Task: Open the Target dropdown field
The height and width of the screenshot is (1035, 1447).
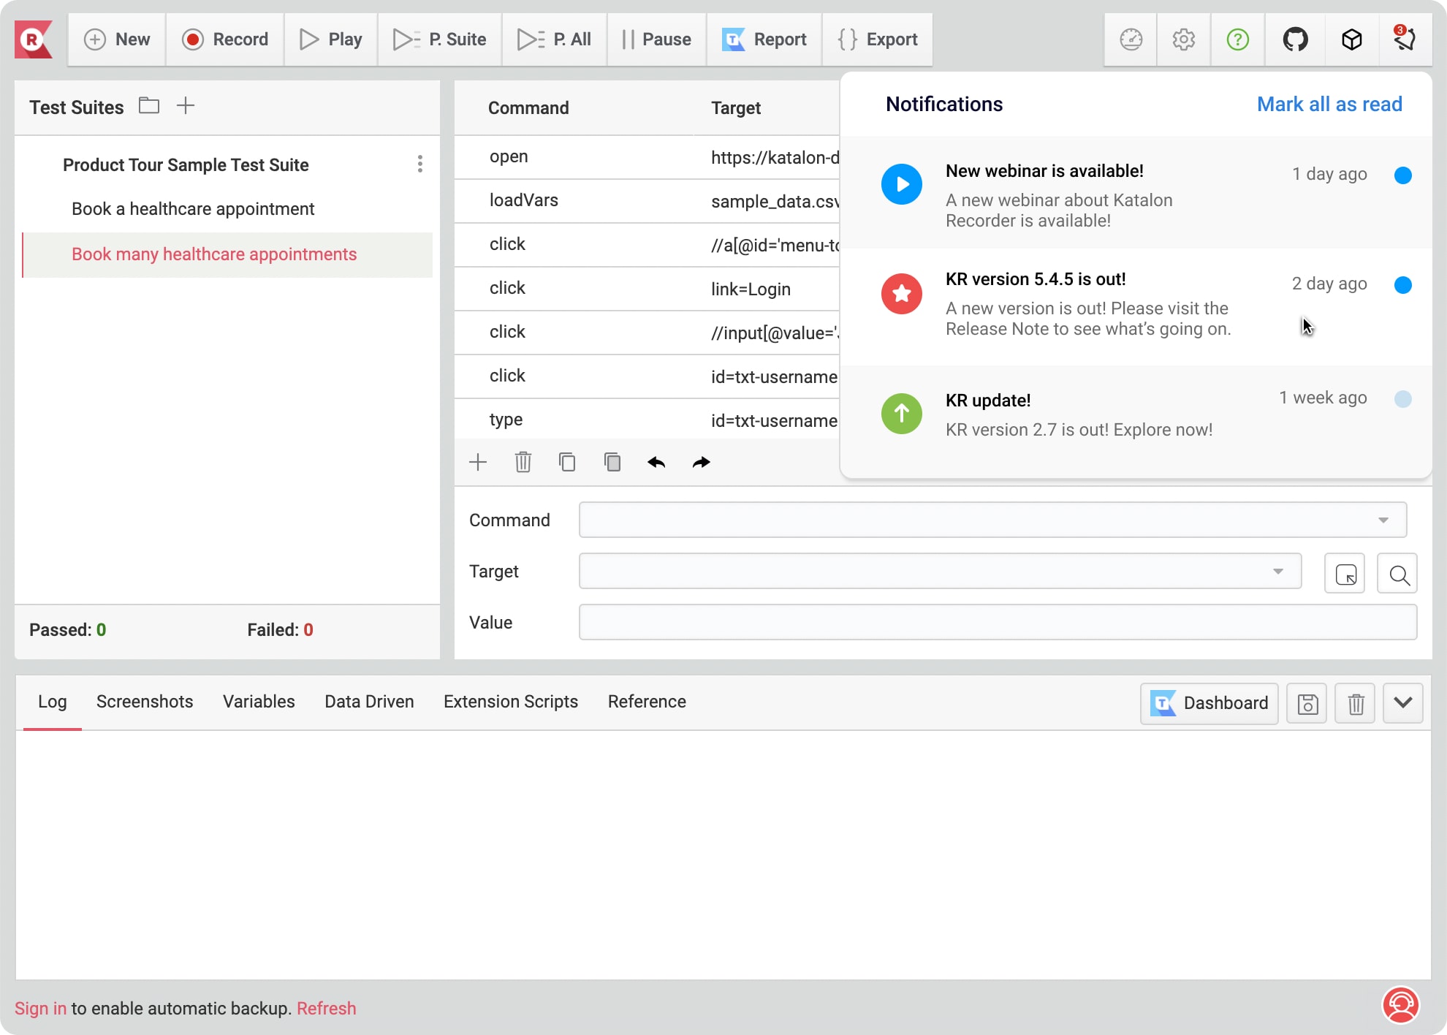Action: coord(941,571)
